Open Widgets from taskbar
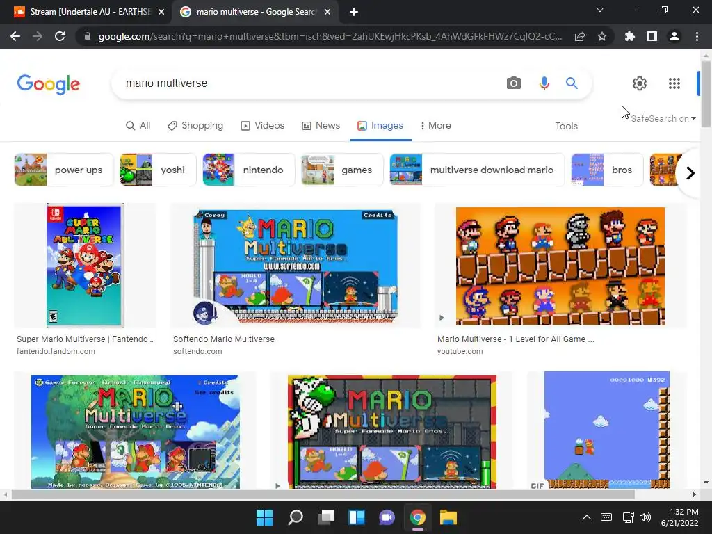This screenshot has height=534, width=712. click(x=357, y=517)
